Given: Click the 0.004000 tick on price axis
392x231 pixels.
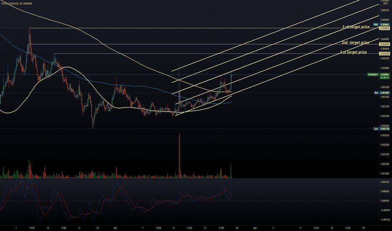Looking at the screenshot, I should tap(385, 68).
